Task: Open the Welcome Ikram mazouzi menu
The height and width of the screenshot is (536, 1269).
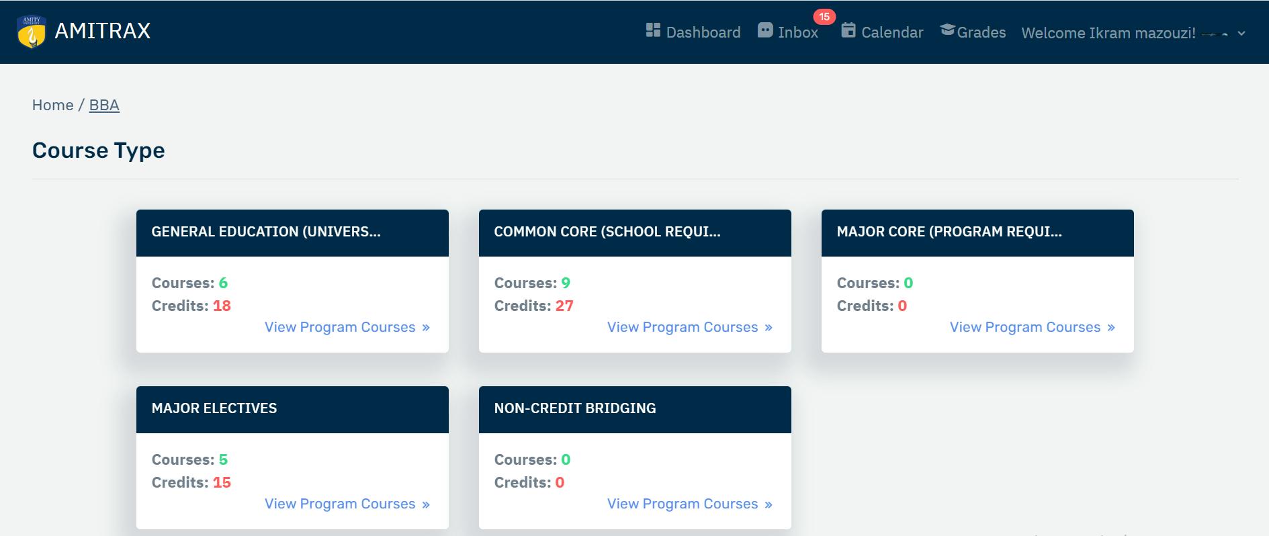Action: (x=1108, y=33)
